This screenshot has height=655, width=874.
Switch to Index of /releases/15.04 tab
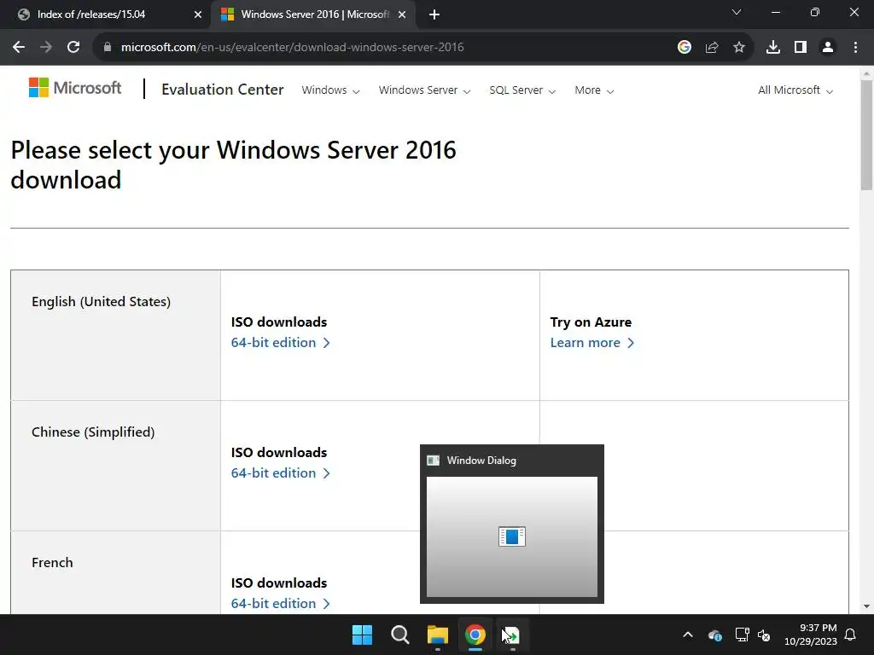tap(105, 14)
